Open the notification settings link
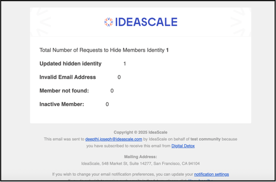 [x=212, y=174]
